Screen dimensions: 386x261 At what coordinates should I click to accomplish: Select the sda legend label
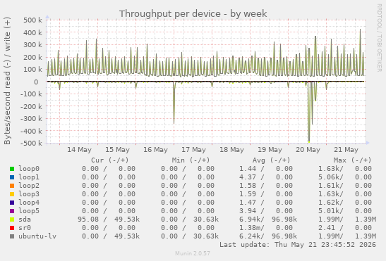pos(25,219)
